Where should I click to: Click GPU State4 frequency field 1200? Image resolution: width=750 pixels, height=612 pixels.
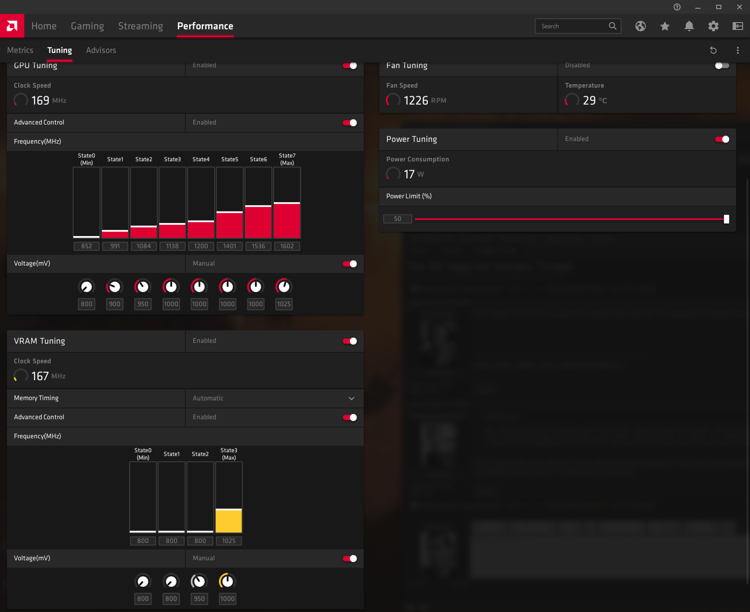tap(201, 246)
